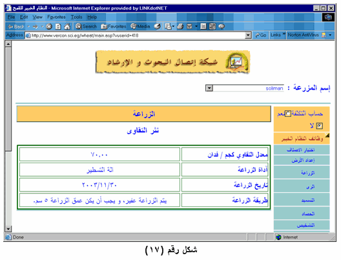
Task: Open the اختيار الاصناف sidebar link
Action: 302,150
